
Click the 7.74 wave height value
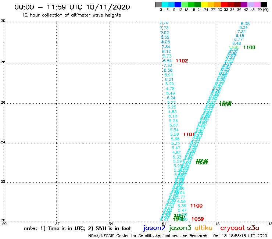[164, 23]
